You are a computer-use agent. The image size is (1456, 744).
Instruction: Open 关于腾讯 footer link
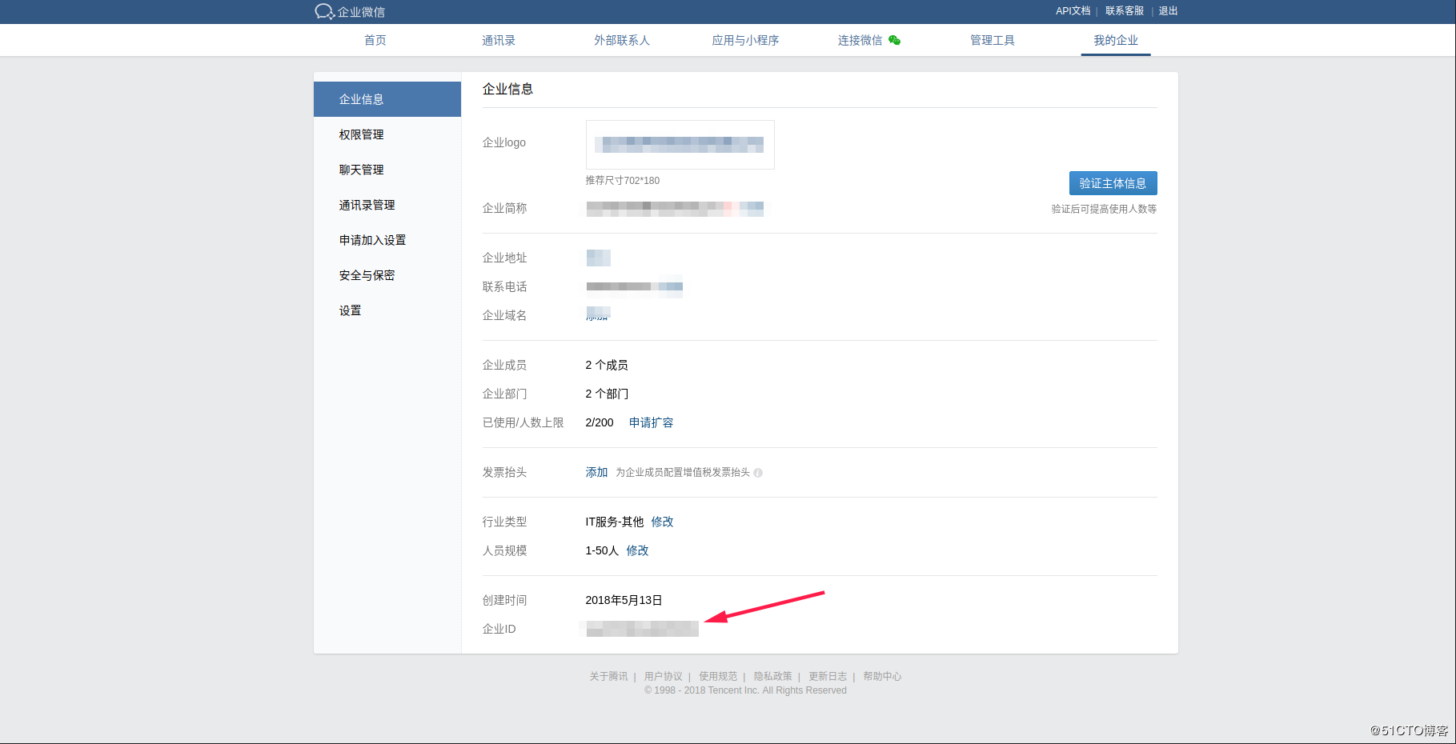click(608, 677)
